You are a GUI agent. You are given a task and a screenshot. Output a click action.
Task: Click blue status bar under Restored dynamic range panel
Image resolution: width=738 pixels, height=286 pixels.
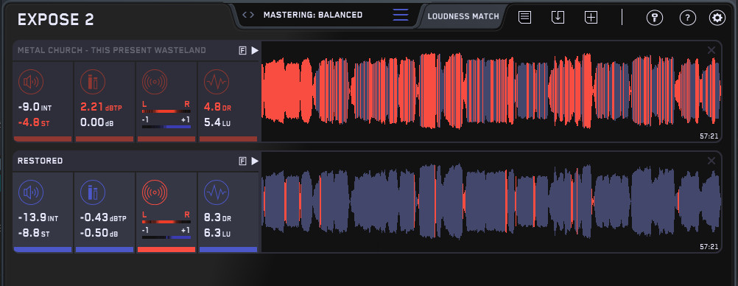click(228, 249)
